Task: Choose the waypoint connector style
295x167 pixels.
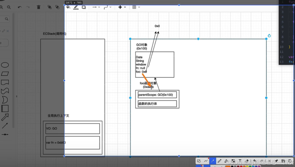Action: (x=106, y=7)
